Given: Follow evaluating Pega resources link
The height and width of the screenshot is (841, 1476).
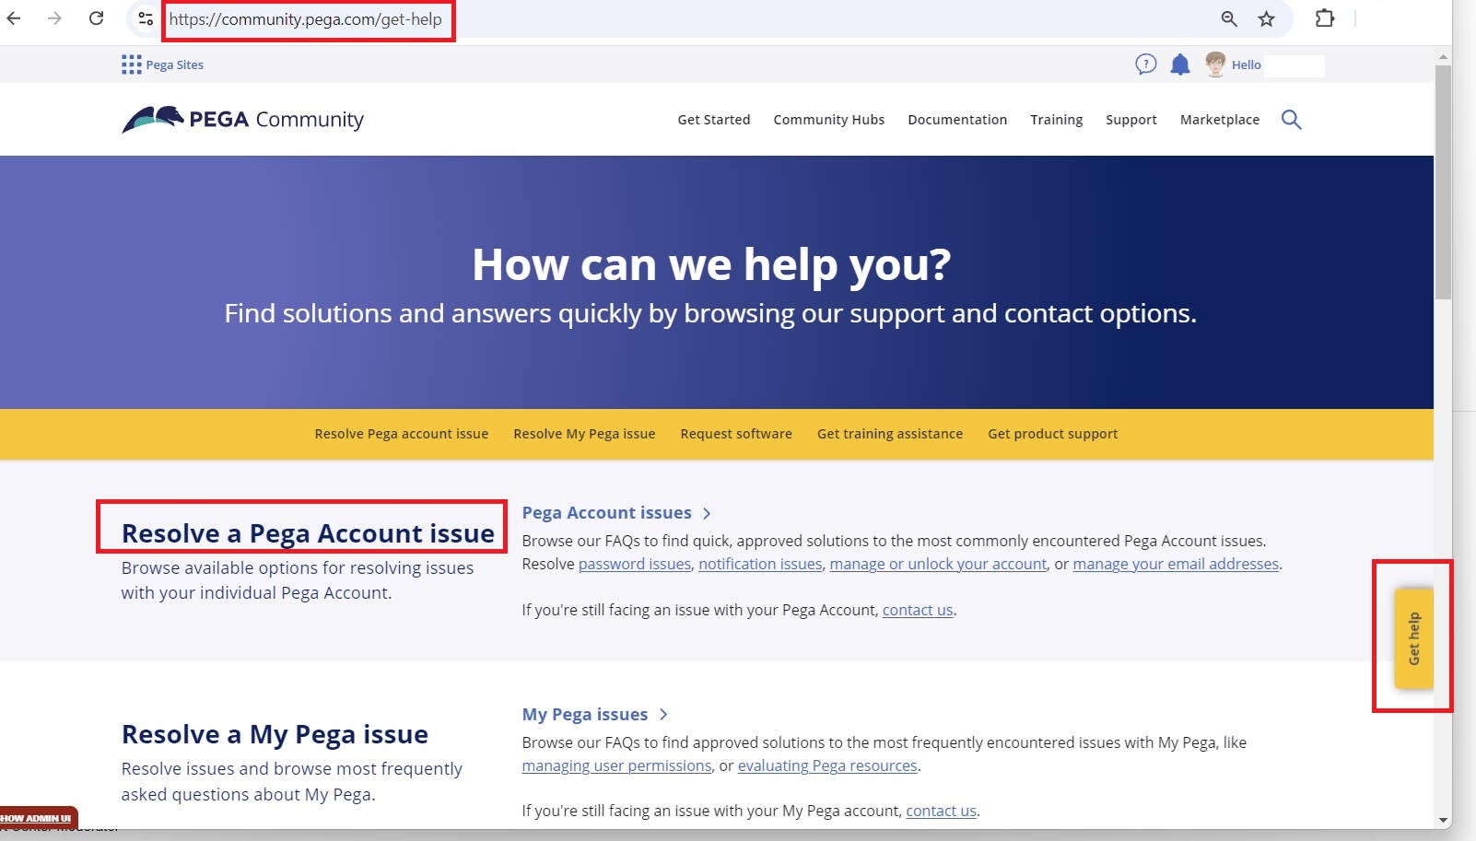Looking at the screenshot, I should 827,765.
